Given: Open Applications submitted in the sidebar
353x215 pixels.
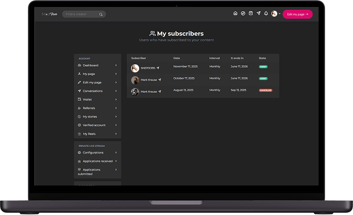Looking at the screenshot, I should (x=97, y=172).
